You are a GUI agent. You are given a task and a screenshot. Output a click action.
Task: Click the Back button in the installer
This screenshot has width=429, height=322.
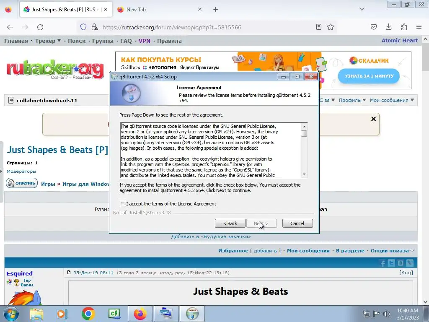[230, 223]
